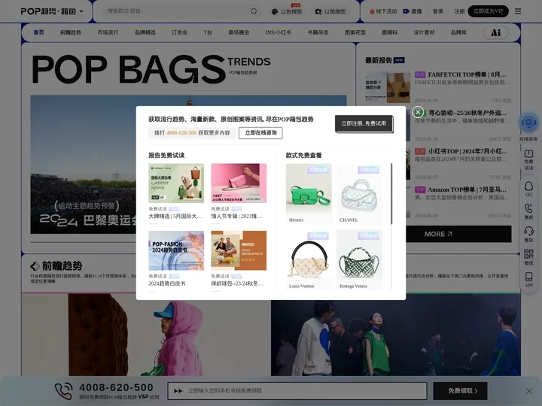Open 市场流行 navigation item

tap(108, 32)
